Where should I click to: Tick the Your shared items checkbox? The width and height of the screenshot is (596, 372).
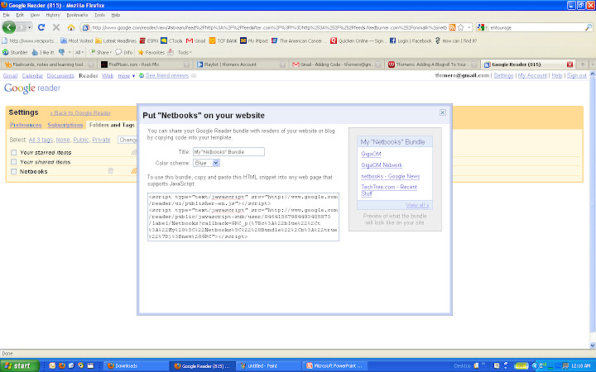coord(14,162)
